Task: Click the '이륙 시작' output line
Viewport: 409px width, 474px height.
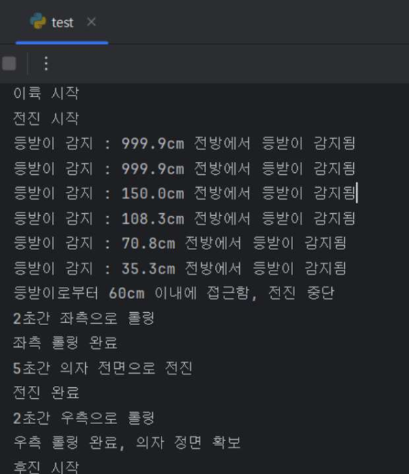Action: coord(46,93)
